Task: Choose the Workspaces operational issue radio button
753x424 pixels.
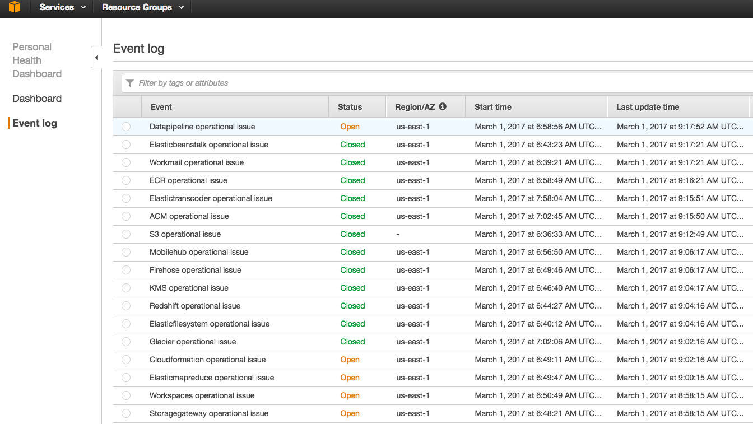Action: click(x=126, y=395)
